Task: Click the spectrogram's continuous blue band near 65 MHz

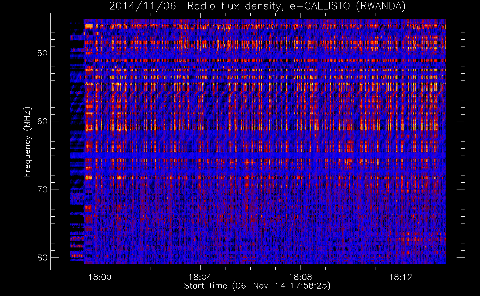Action: (x=258, y=156)
